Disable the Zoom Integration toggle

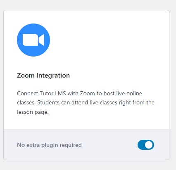(x=146, y=145)
